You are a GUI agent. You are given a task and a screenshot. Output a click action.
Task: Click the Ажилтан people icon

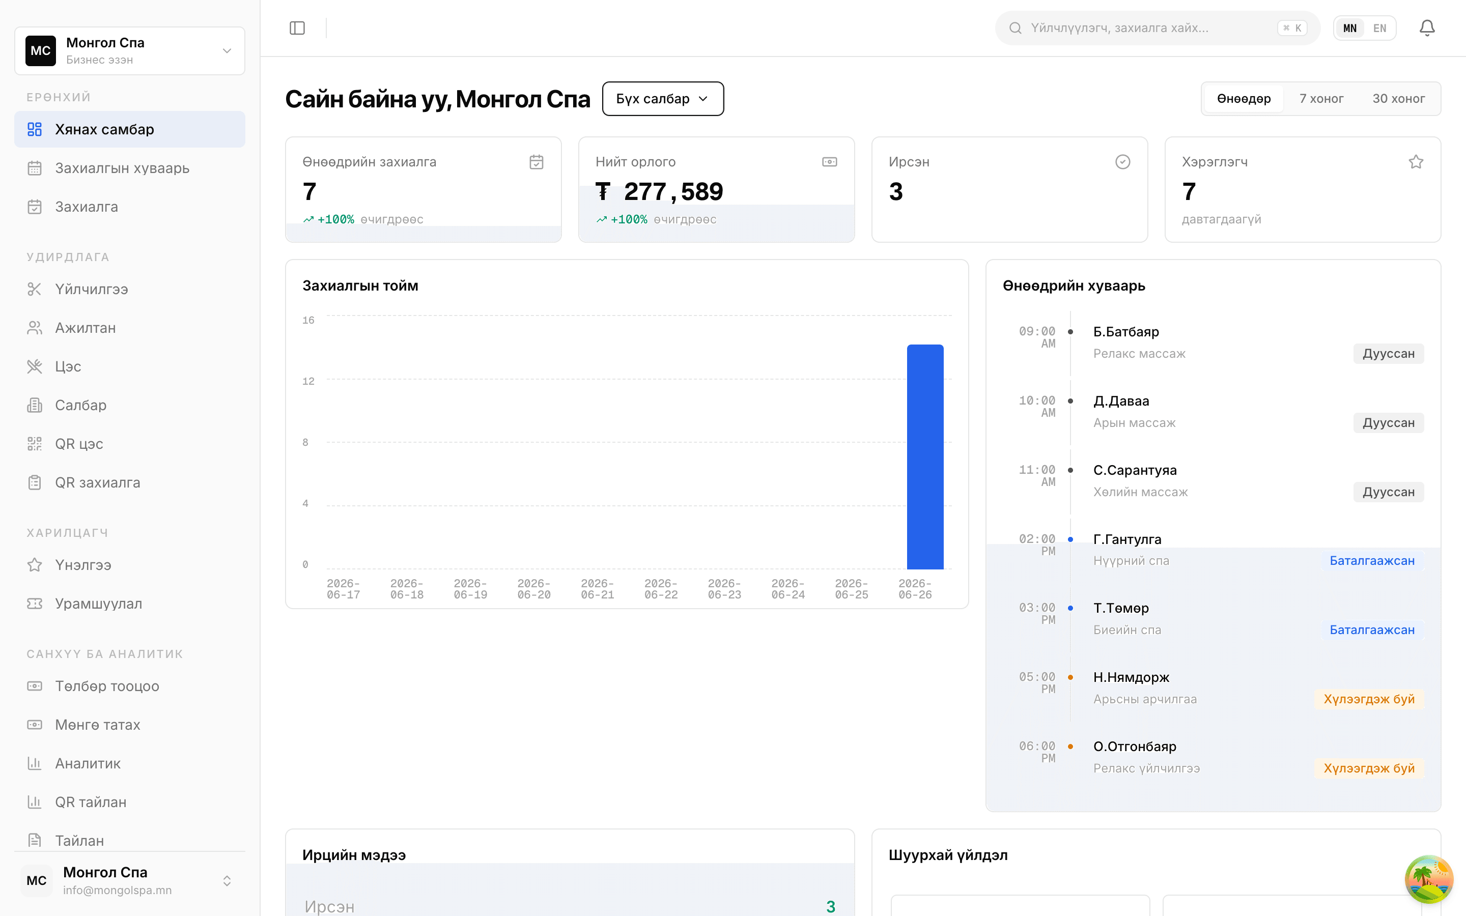tap(35, 328)
